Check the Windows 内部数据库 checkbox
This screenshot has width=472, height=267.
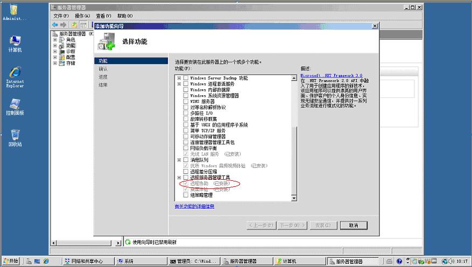(186, 89)
